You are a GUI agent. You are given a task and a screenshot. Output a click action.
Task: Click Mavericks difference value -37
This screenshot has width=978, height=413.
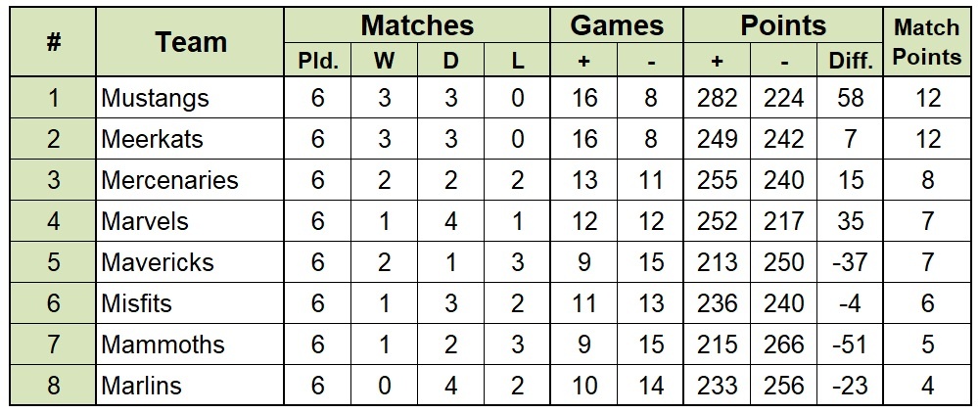tap(850, 262)
